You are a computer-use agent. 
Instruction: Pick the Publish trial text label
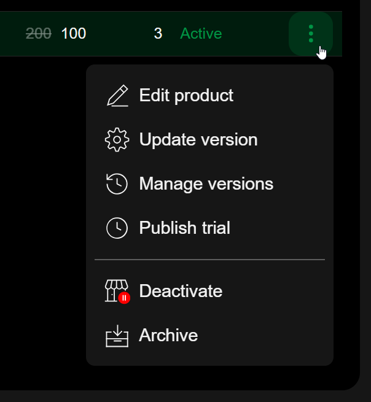point(184,228)
